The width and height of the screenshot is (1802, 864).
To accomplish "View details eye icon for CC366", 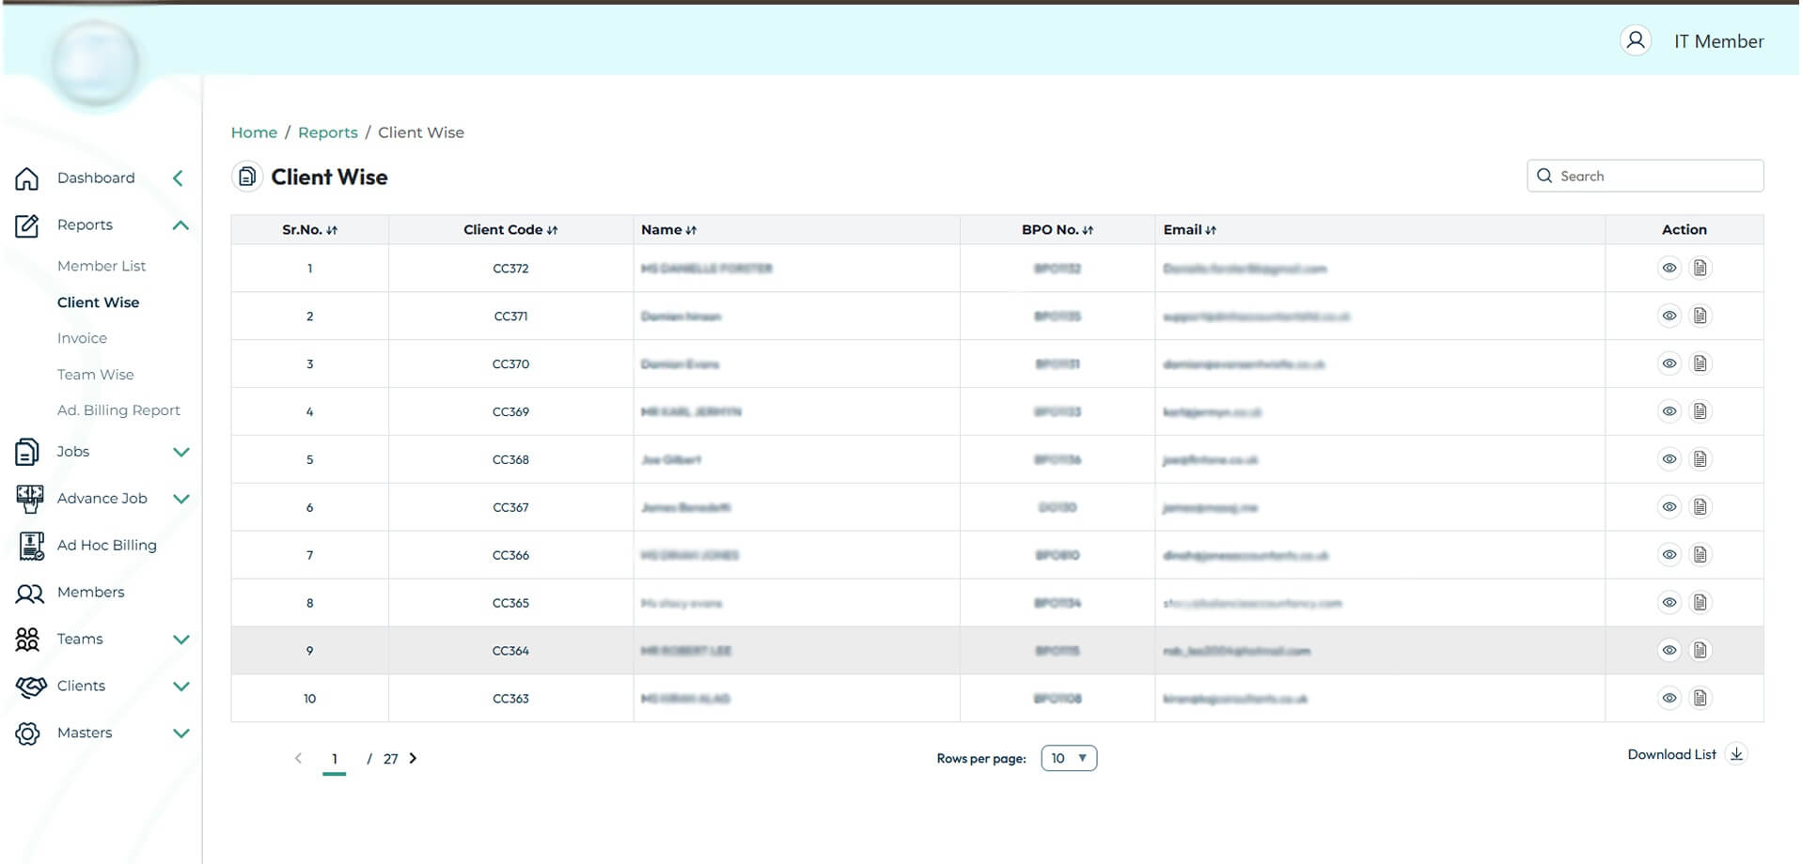I will click(1669, 555).
